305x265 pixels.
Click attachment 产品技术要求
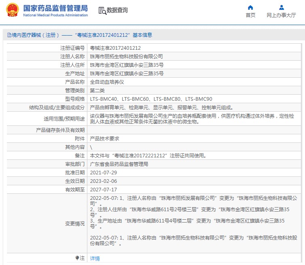(104, 139)
